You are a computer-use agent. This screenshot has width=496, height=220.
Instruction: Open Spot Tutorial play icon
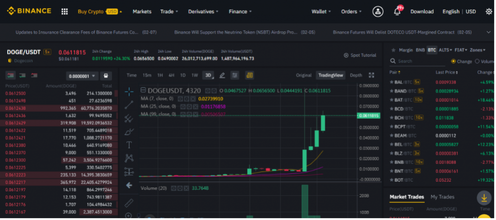(x=346, y=55)
